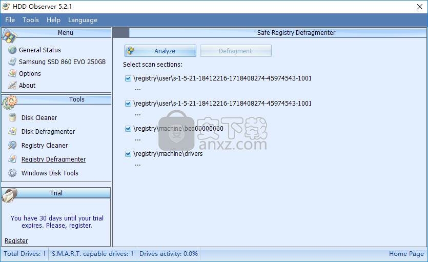Open the File menu
Screen dimensions: 428x262
point(10,20)
